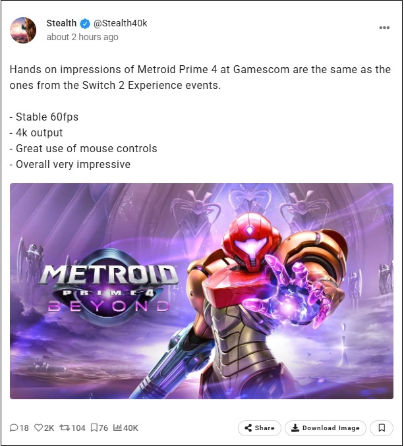Open the Metroid Prime 4 Beyond image
The height and width of the screenshot is (446, 404).
click(x=202, y=291)
